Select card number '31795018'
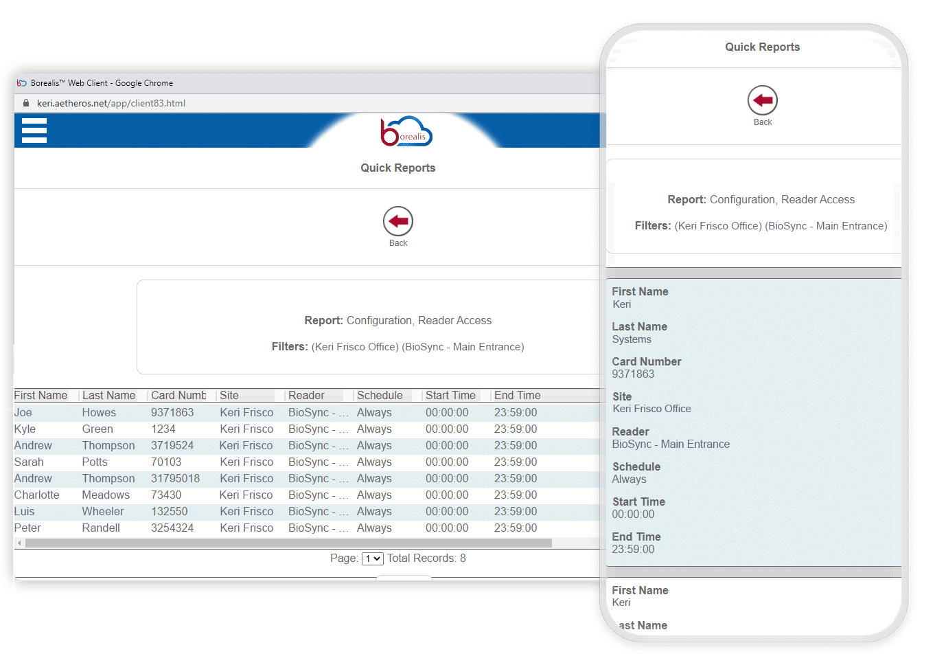The height and width of the screenshot is (654, 946). click(176, 479)
